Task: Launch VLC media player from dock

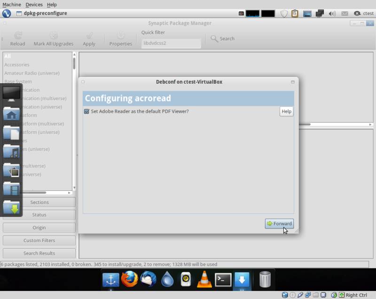Action: coord(204,279)
